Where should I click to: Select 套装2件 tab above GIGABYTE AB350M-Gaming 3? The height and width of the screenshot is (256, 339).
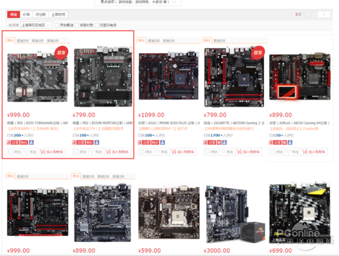[219, 41]
